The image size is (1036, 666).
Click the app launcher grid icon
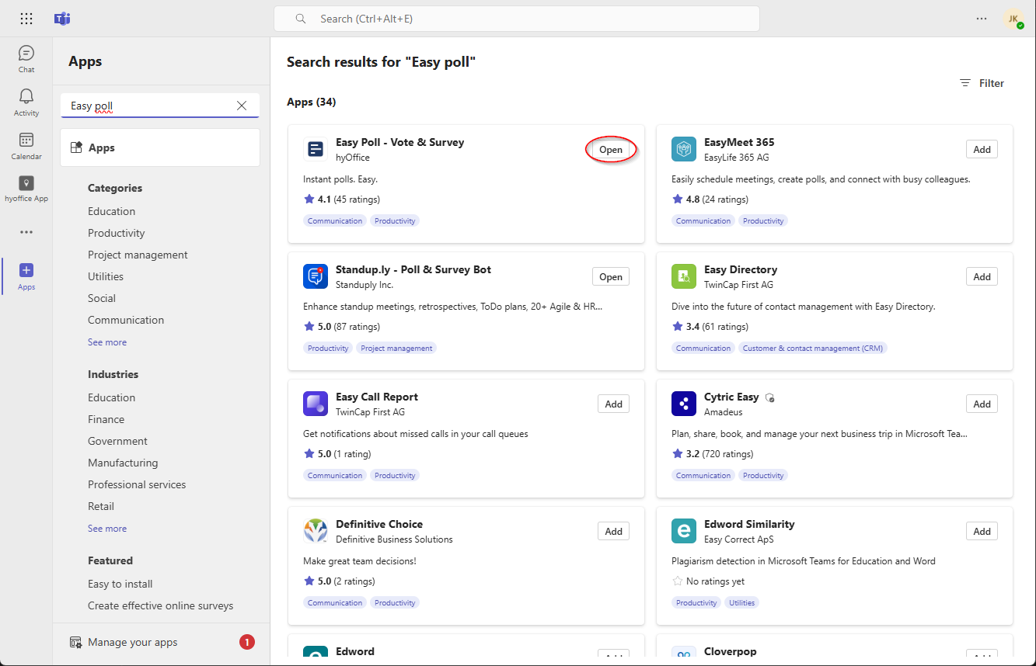(26, 19)
